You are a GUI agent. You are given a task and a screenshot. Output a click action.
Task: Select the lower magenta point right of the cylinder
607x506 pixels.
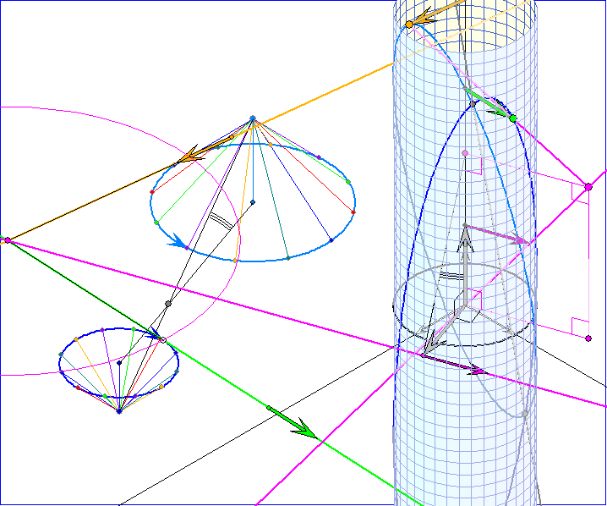(x=588, y=338)
